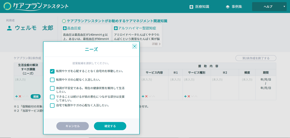Click plus icon in サービス内容 column
Image resolution: width=290 pixels, height=138 pixels.
tap(143, 96)
